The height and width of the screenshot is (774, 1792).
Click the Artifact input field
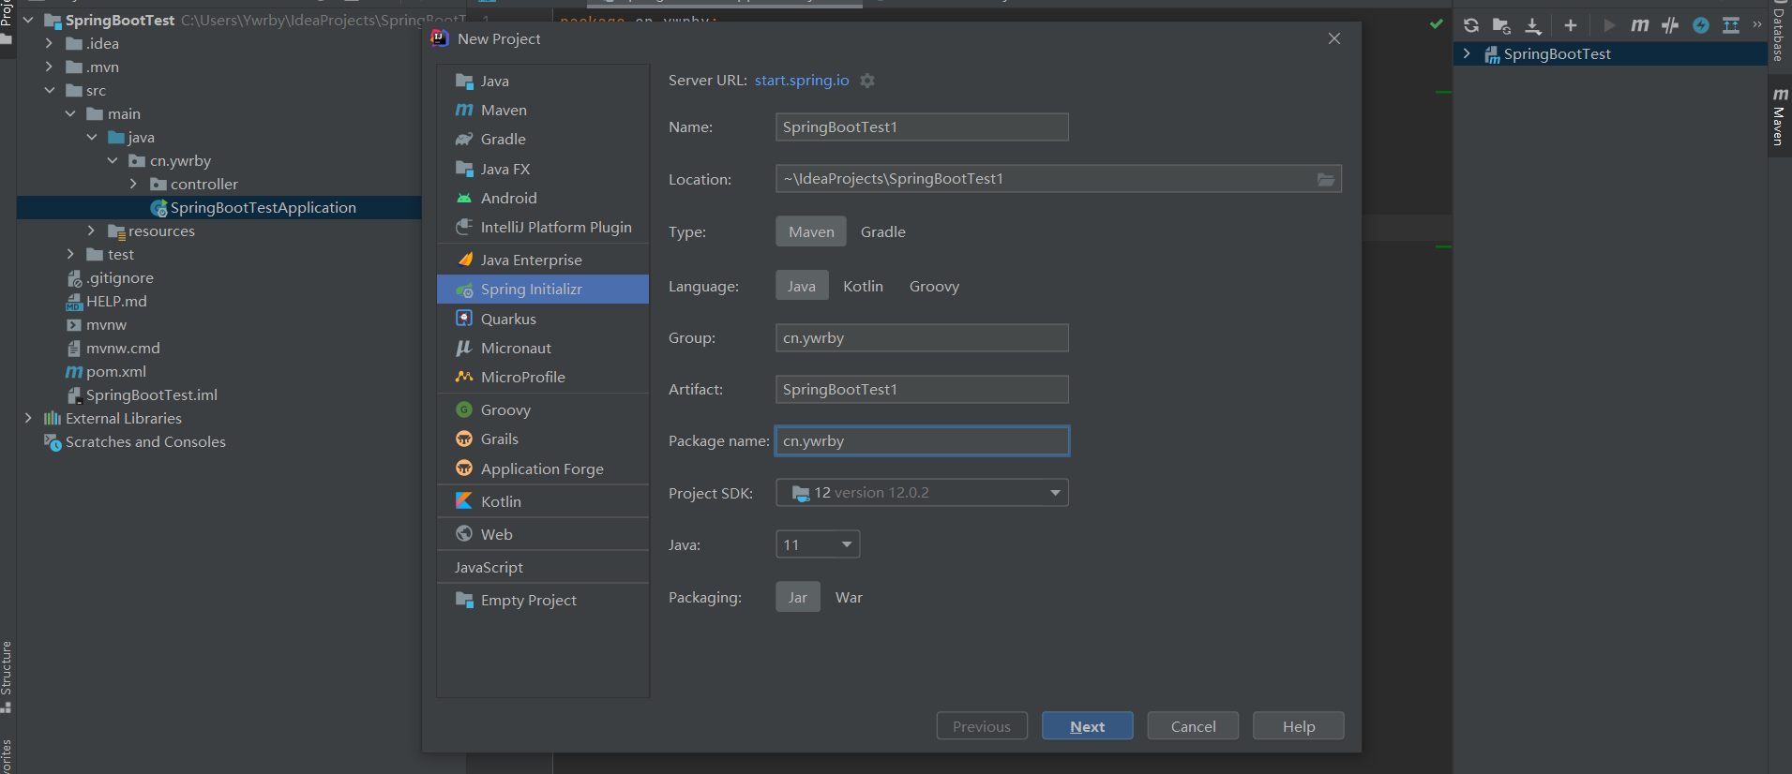[x=922, y=390]
